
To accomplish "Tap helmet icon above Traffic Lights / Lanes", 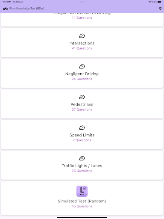I will point(82,158).
